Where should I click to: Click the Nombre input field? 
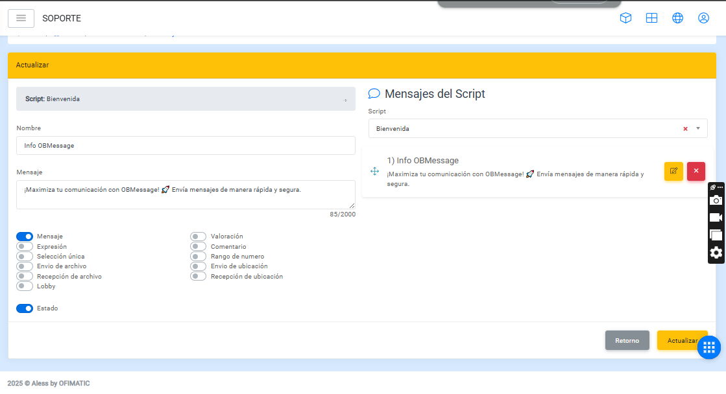186,146
